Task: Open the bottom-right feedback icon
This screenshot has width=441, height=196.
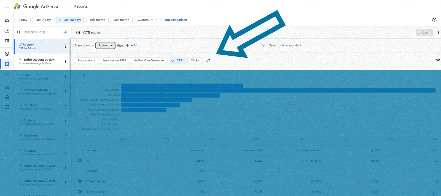Action: [435, 194]
